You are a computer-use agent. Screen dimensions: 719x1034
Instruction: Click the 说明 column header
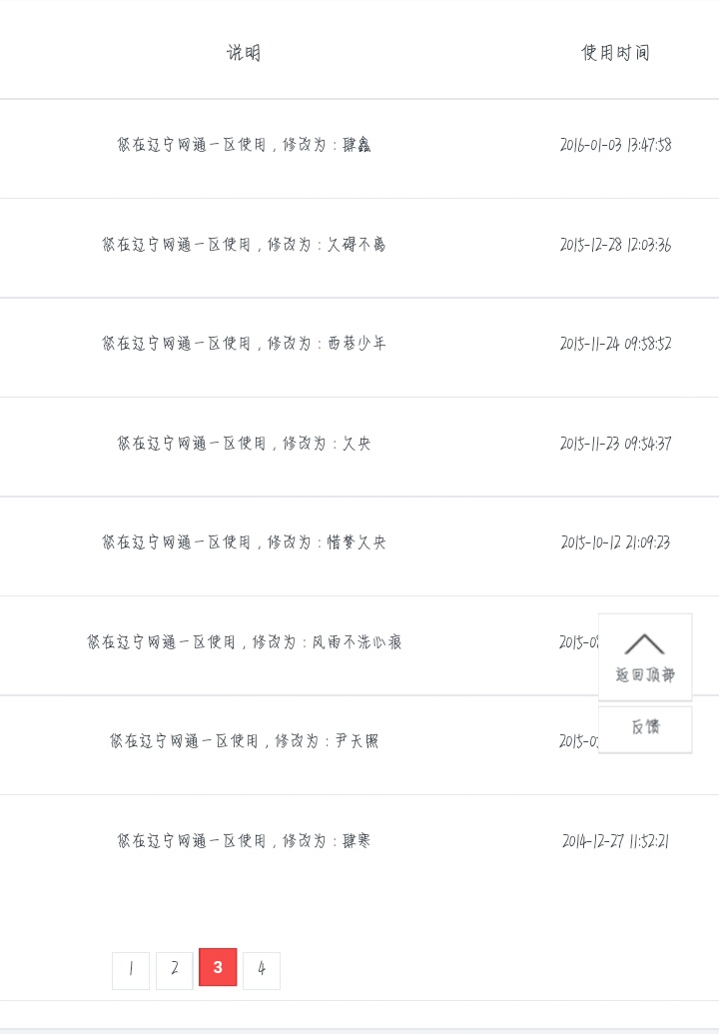pyautogui.click(x=244, y=53)
